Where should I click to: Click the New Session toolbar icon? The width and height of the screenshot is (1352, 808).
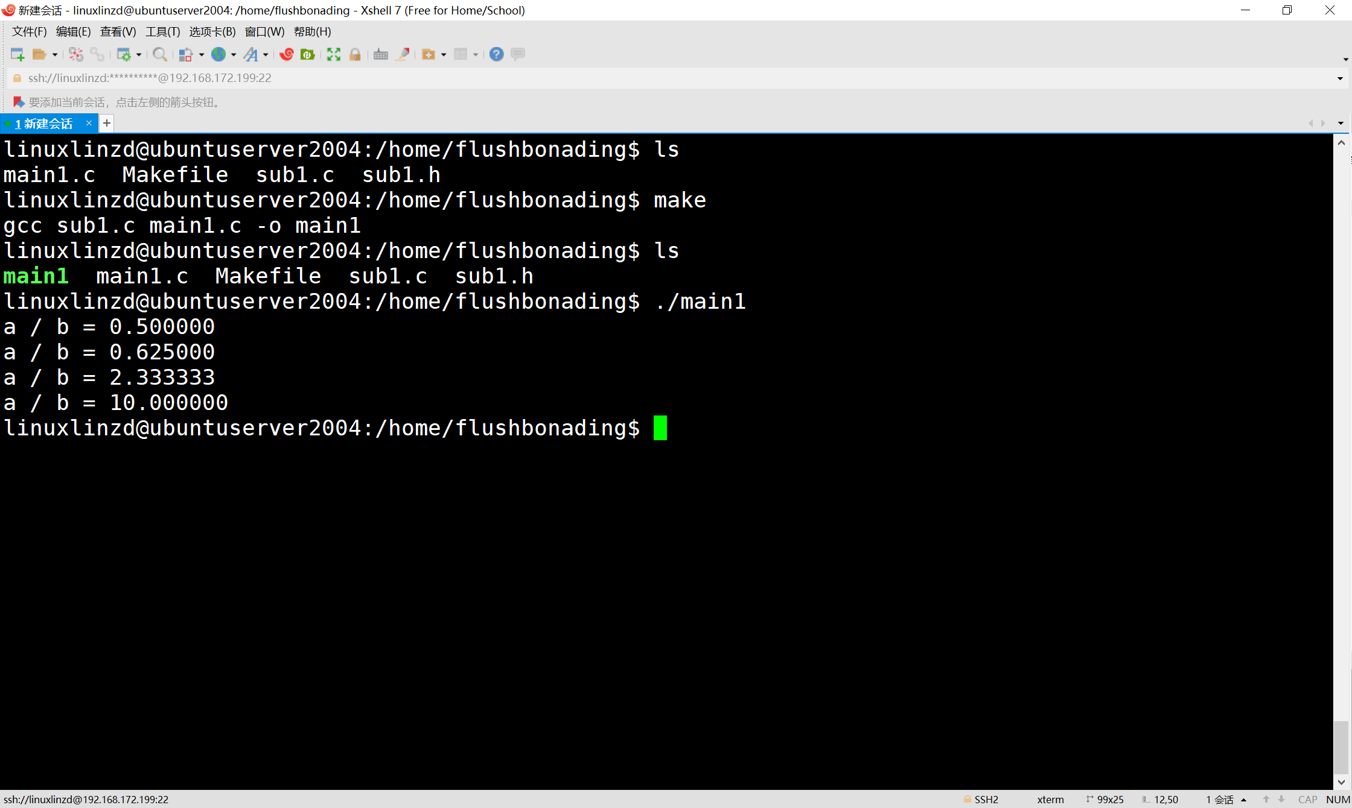(17, 55)
